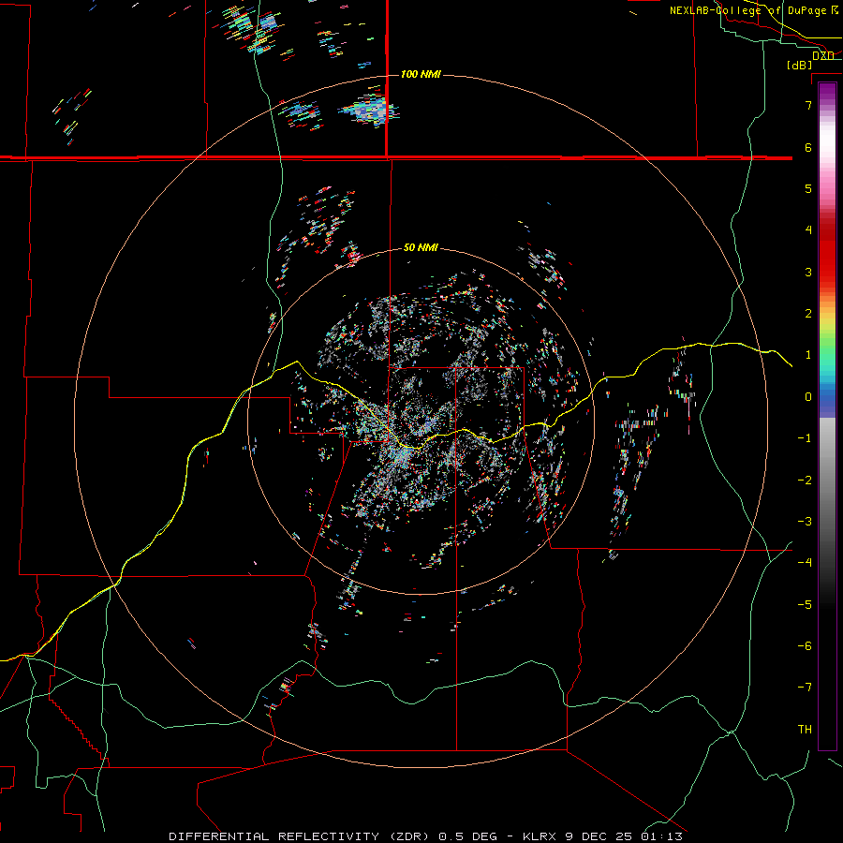Click the 0.5 DEG elevation text in caption

click(x=467, y=836)
